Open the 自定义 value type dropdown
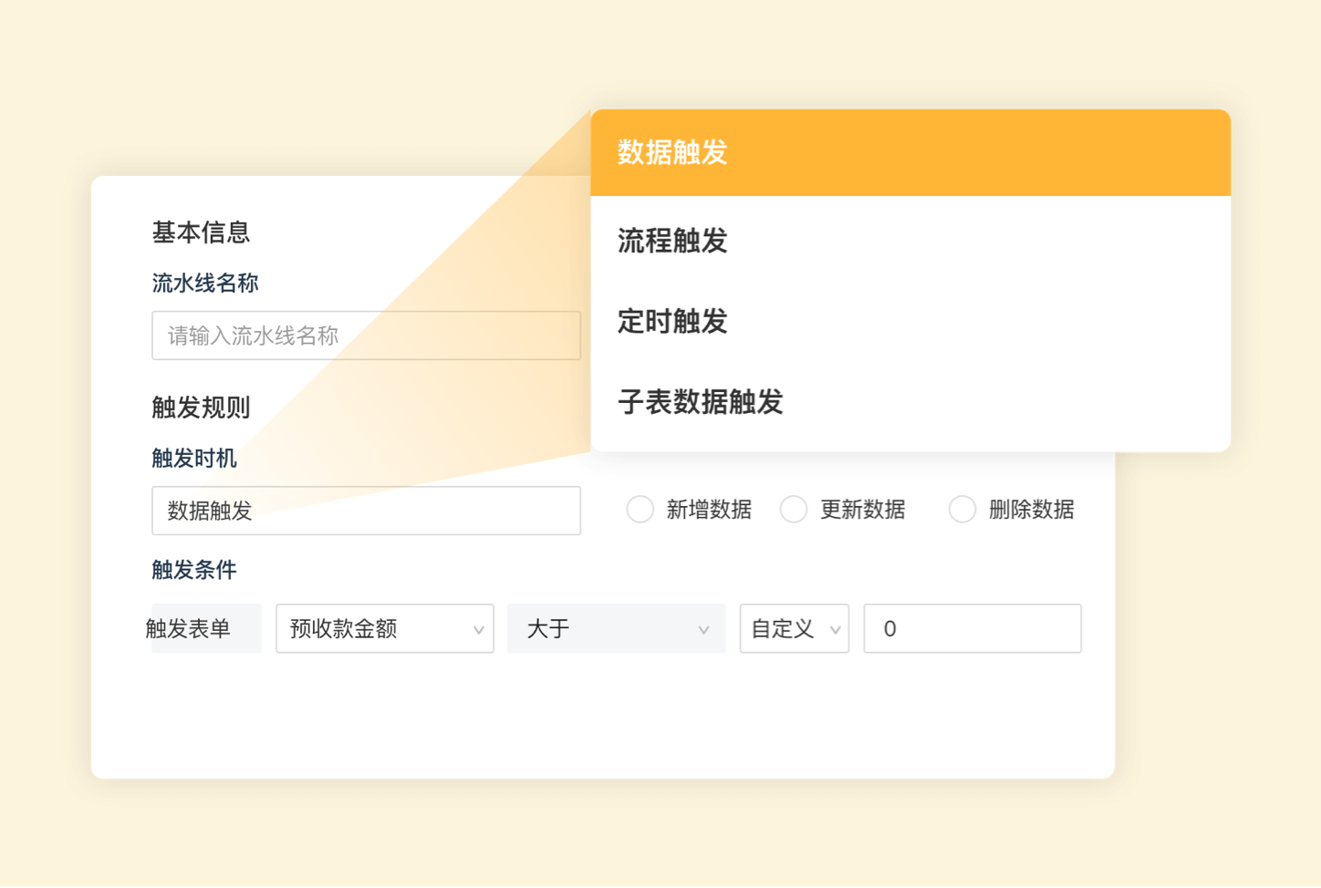Image resolution: width=1321 pixels, height=888 pixels. [794, 628]
